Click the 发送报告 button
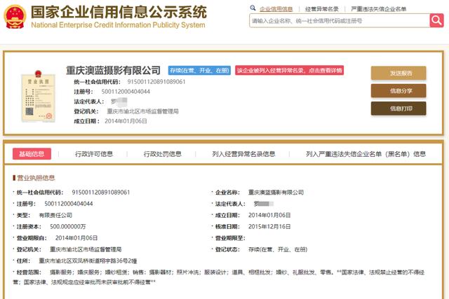 [x=398, y=74]
